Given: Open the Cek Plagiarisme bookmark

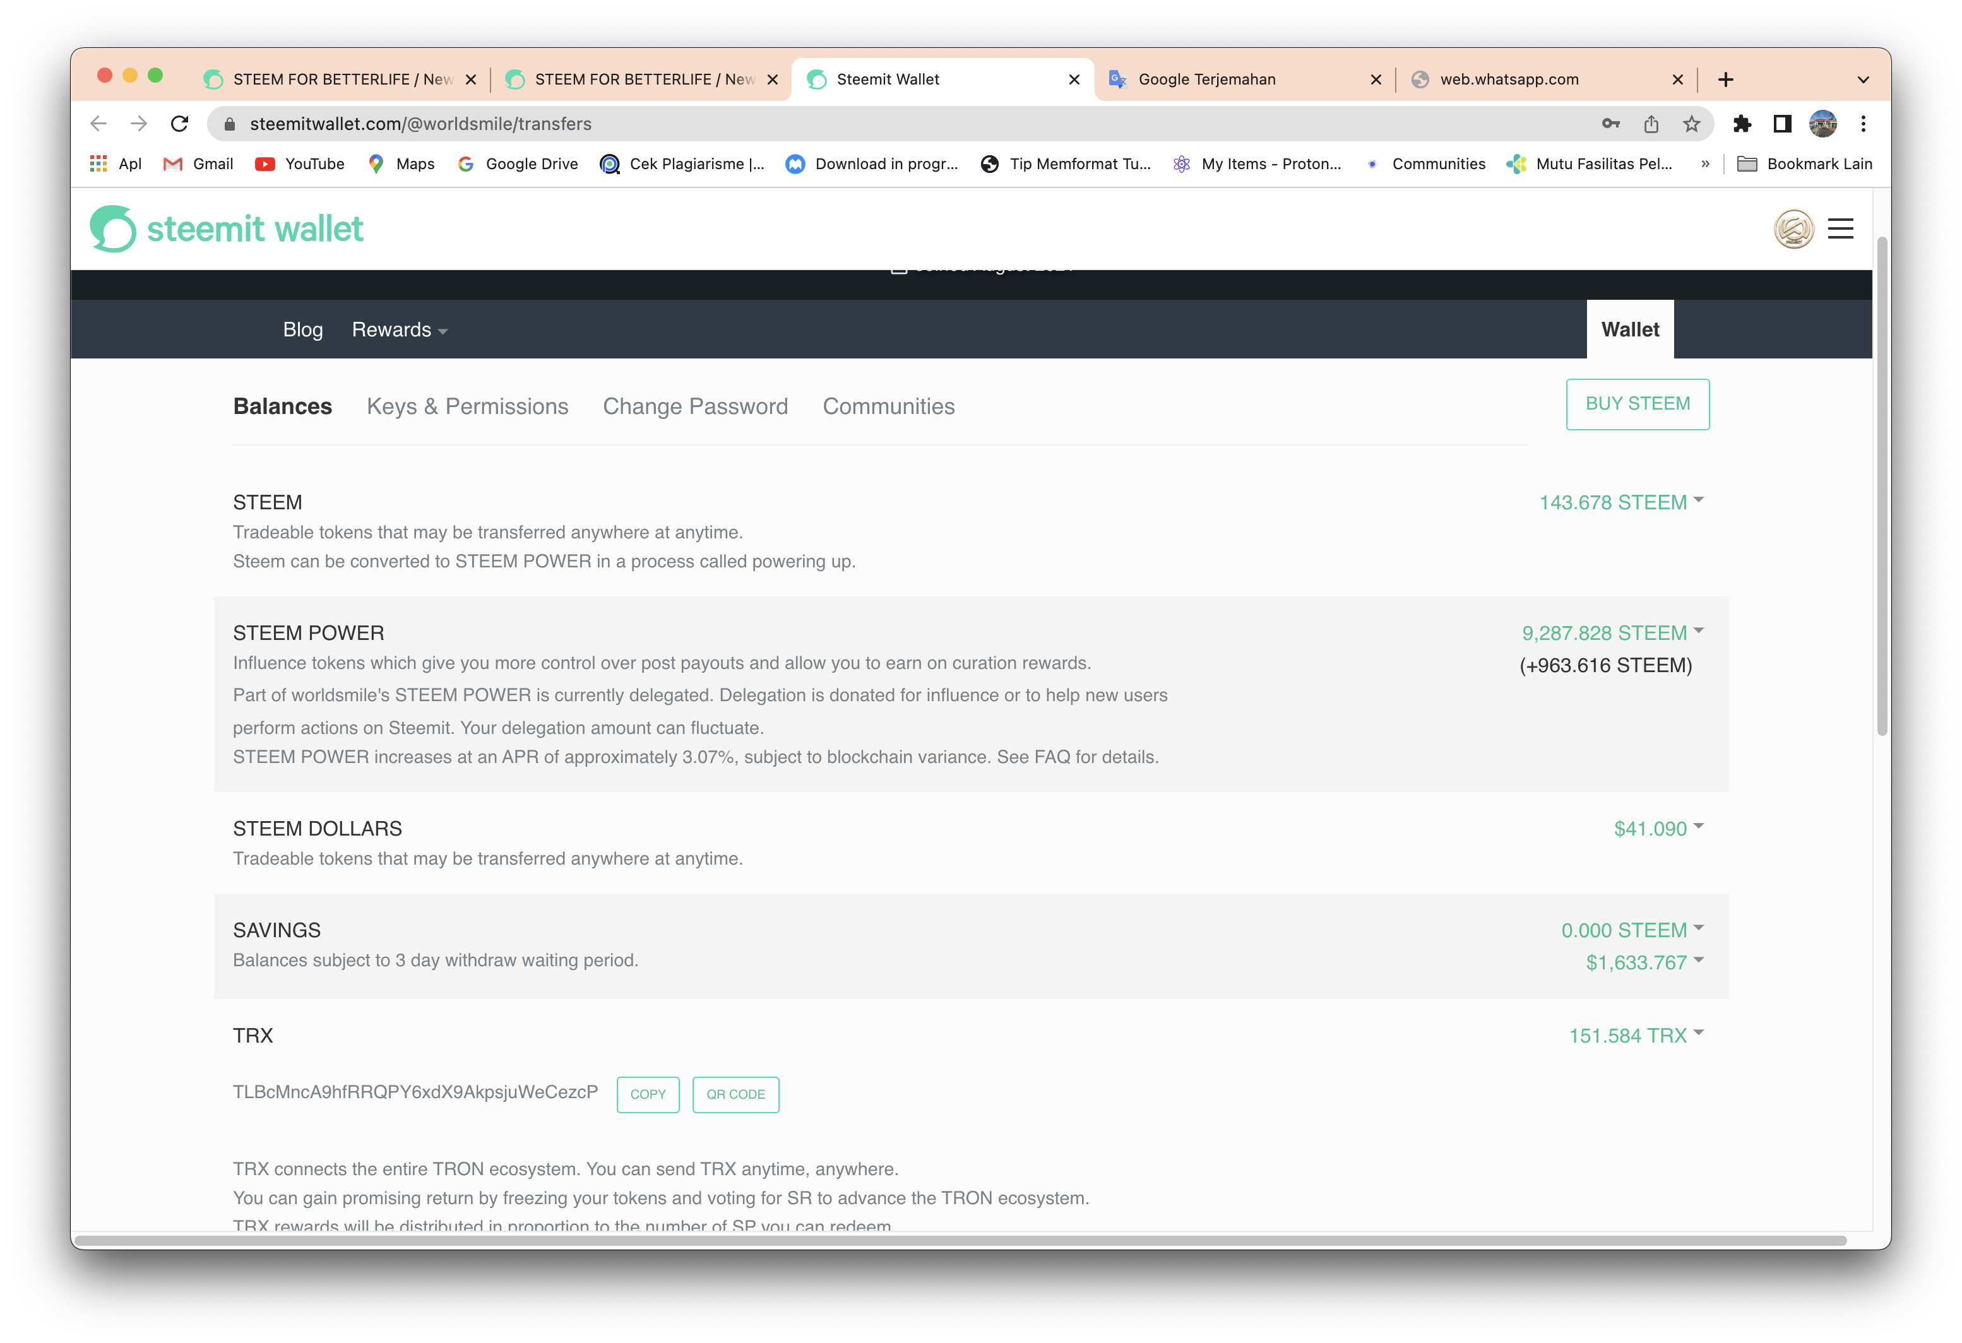Looking at the screenshot, I should click(682, 163).
